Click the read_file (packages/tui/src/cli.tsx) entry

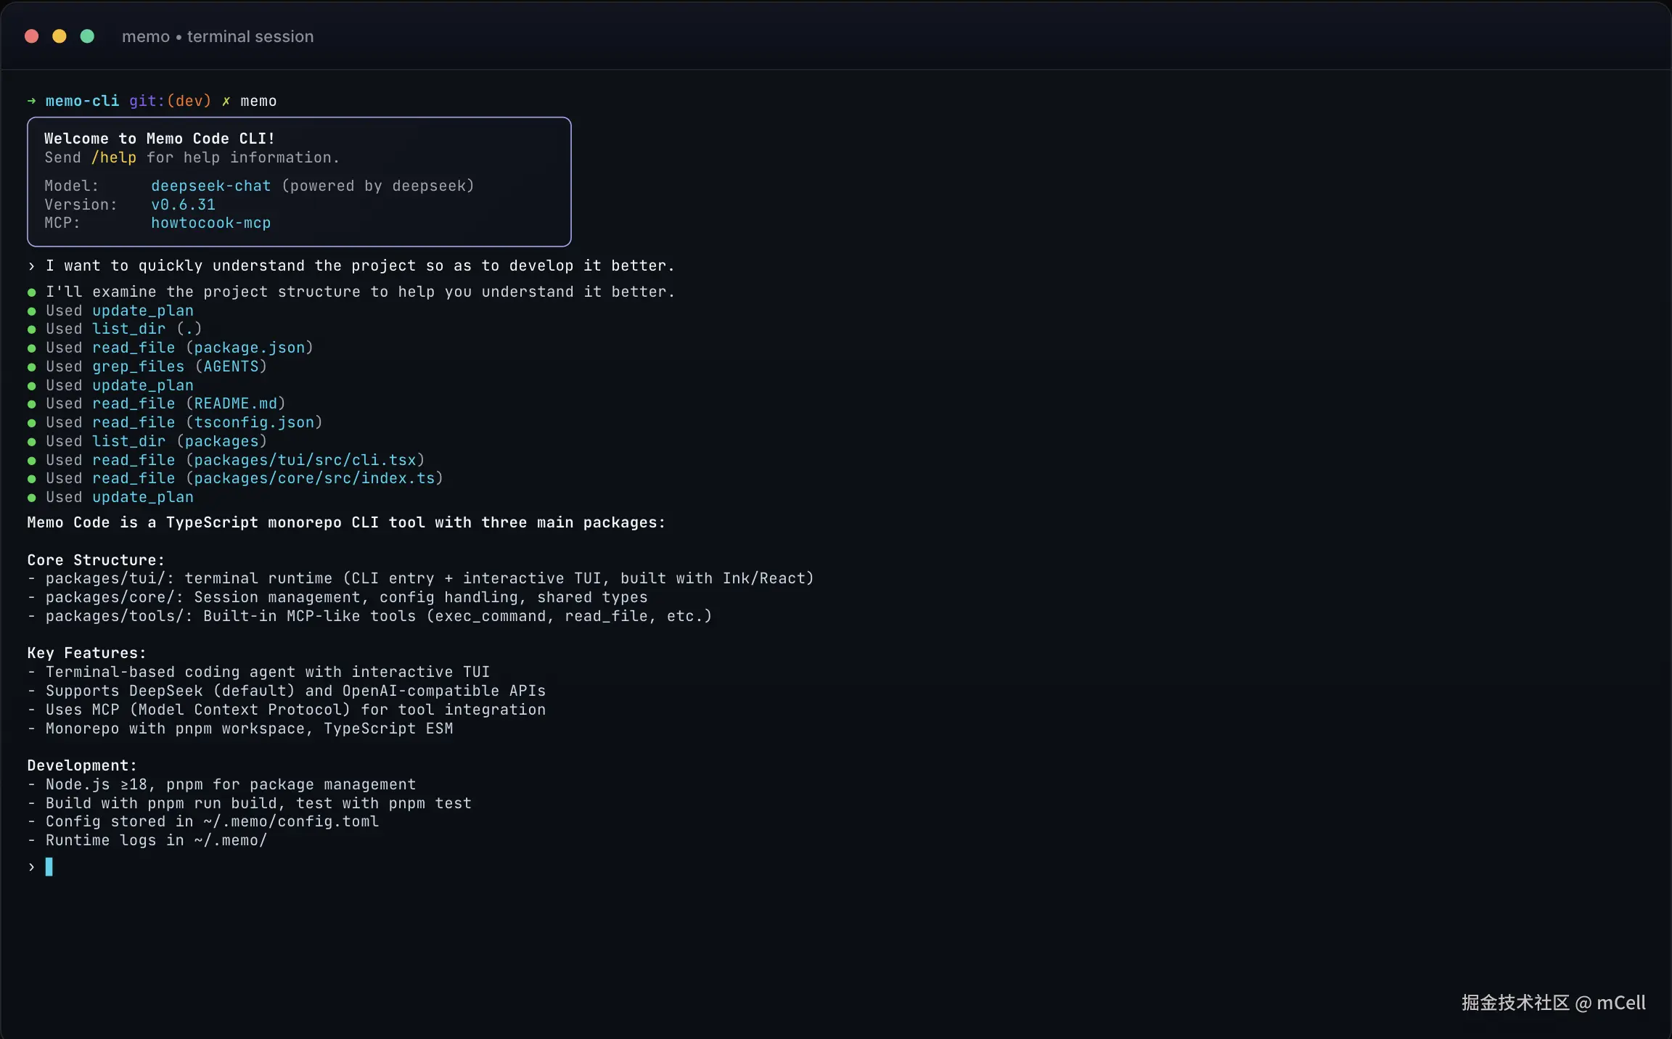click(258, 460)
